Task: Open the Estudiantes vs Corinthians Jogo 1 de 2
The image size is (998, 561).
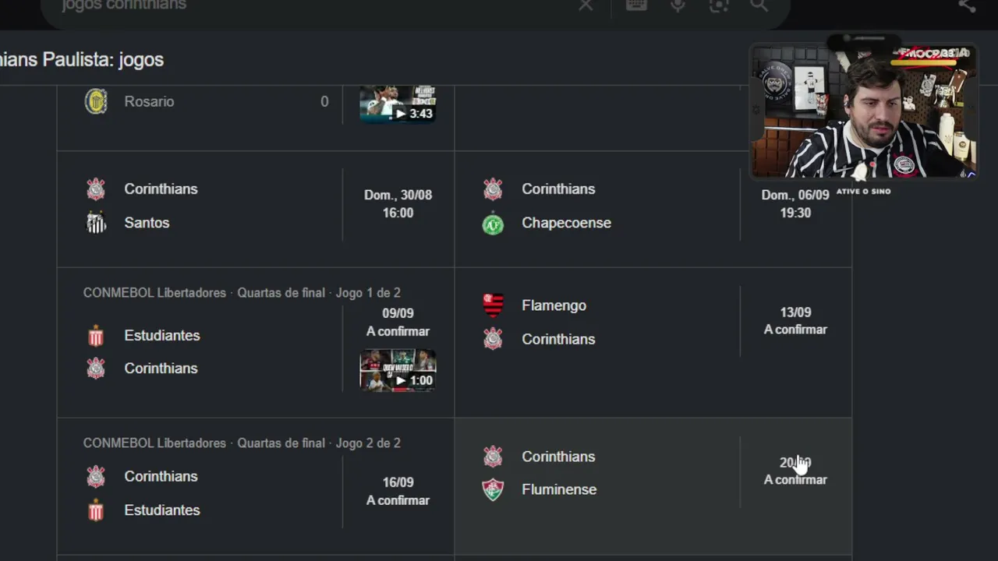Action: (x=256, y=342)
